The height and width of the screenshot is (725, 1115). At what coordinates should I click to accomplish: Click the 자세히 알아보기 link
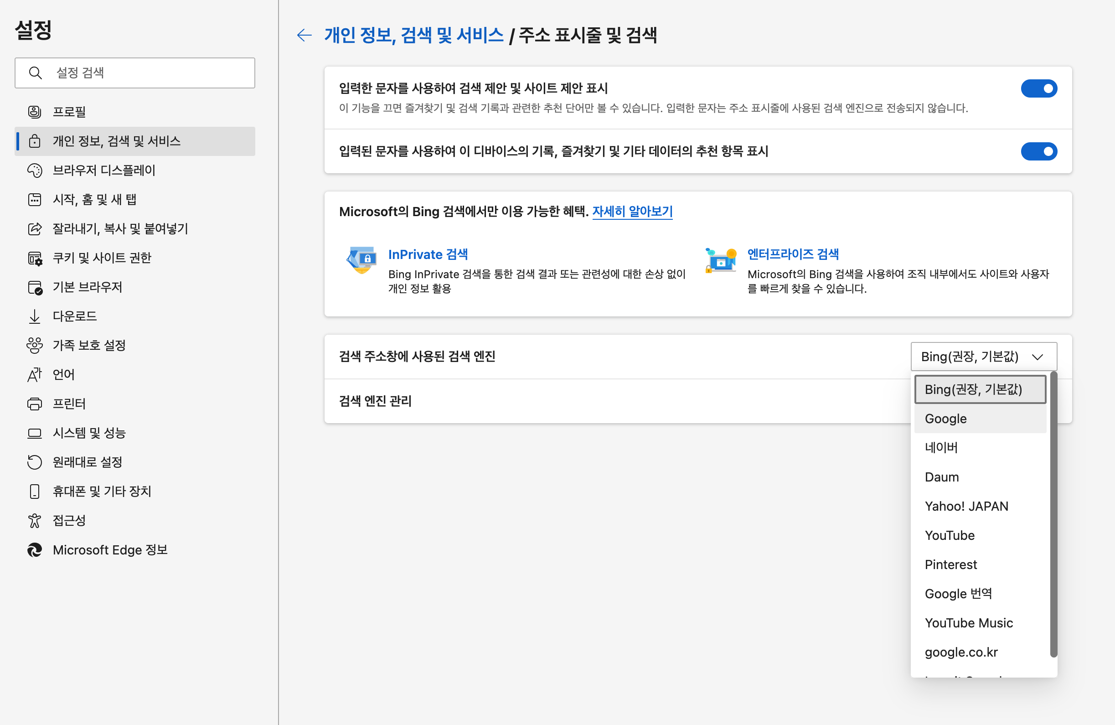632,212
